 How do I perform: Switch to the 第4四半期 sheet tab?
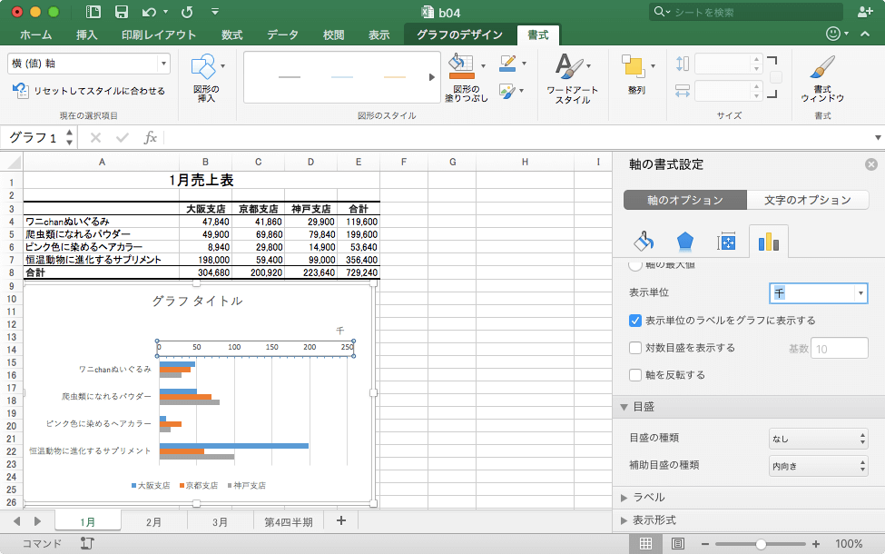(x=289, y=522)
